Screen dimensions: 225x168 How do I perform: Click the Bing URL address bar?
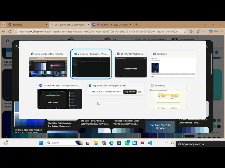[99, 31]
